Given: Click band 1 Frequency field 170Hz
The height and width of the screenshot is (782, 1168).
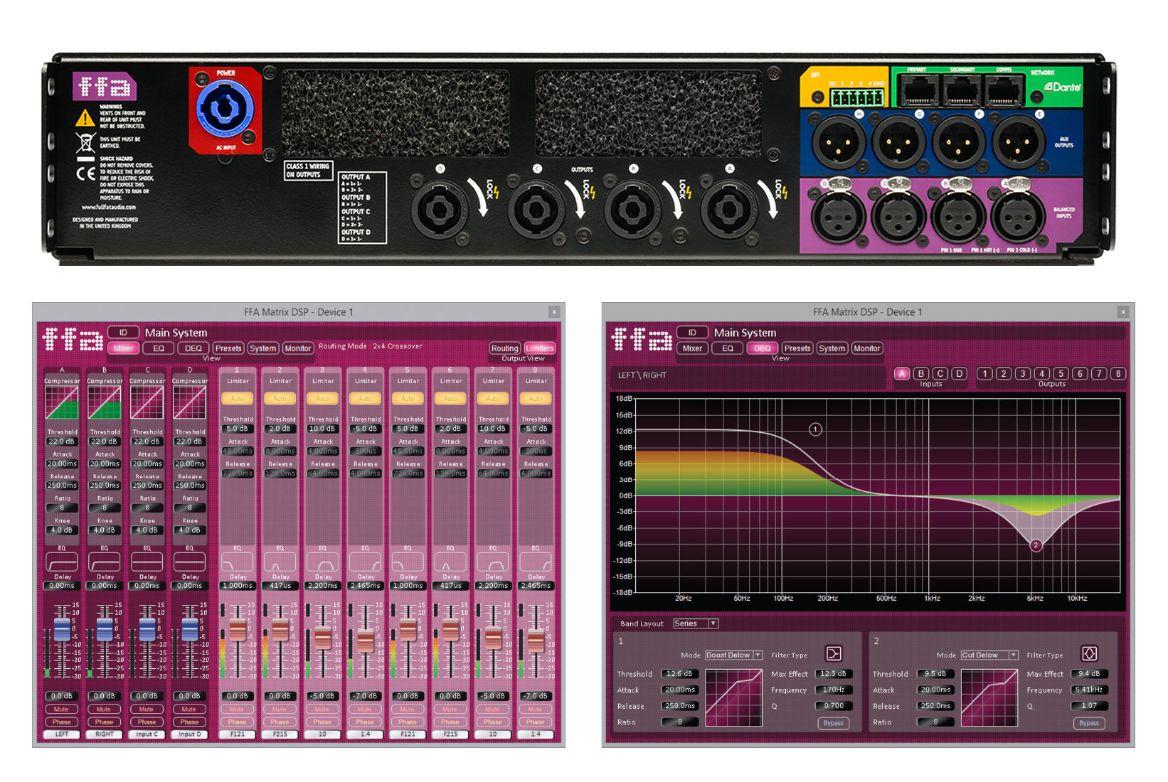Looking at the screenshot, I should pos(833,690).
